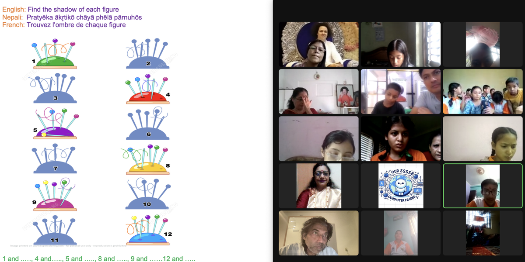Click the green-bordered active speaker video tile
525x262 pixels.
click(483, 186)
